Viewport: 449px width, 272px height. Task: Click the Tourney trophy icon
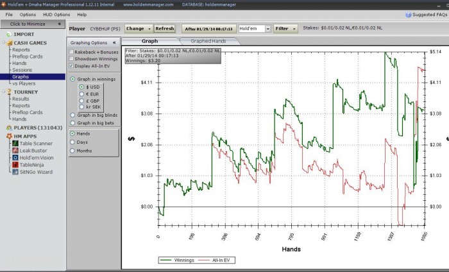[9, 92]
